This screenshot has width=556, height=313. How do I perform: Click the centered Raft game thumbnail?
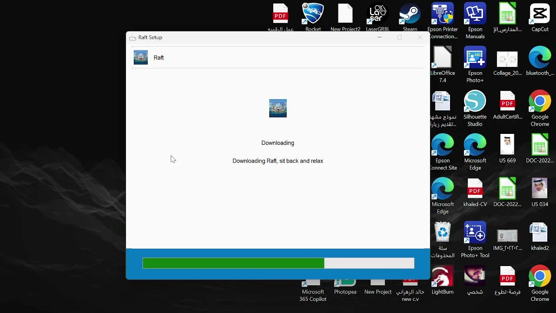pos(278,108)
